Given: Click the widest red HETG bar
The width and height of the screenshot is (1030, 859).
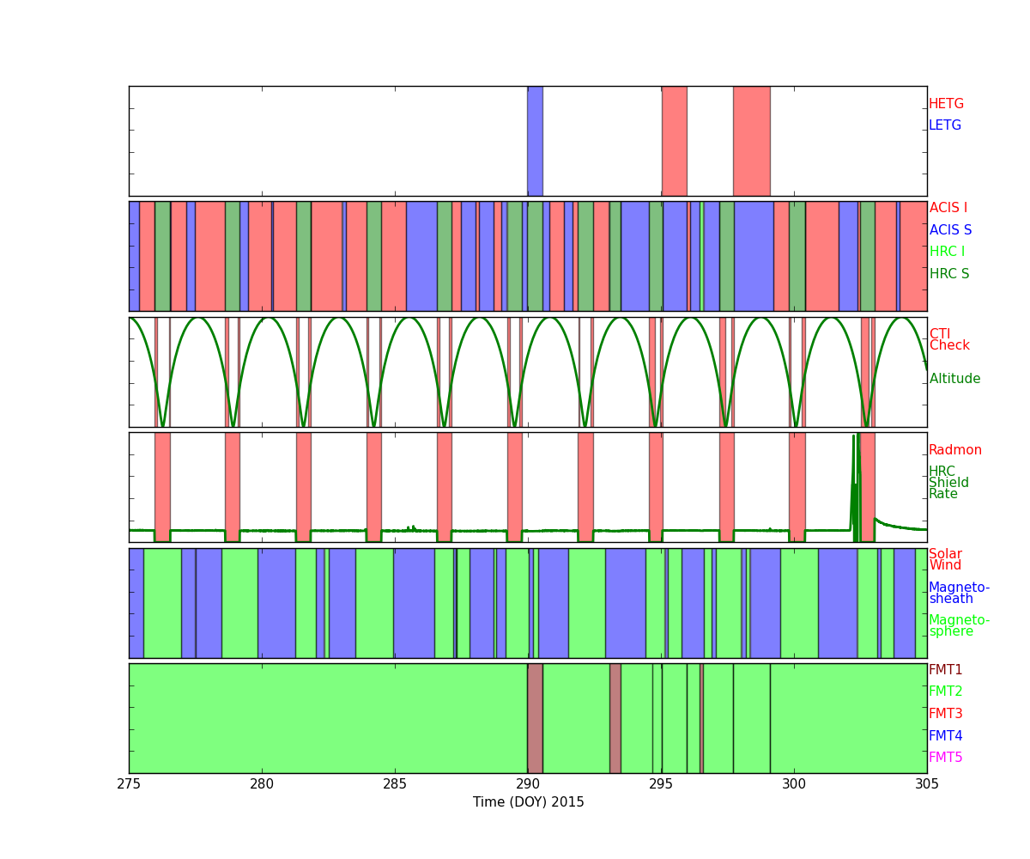Looking at the screenshot, I should [751, 141].
